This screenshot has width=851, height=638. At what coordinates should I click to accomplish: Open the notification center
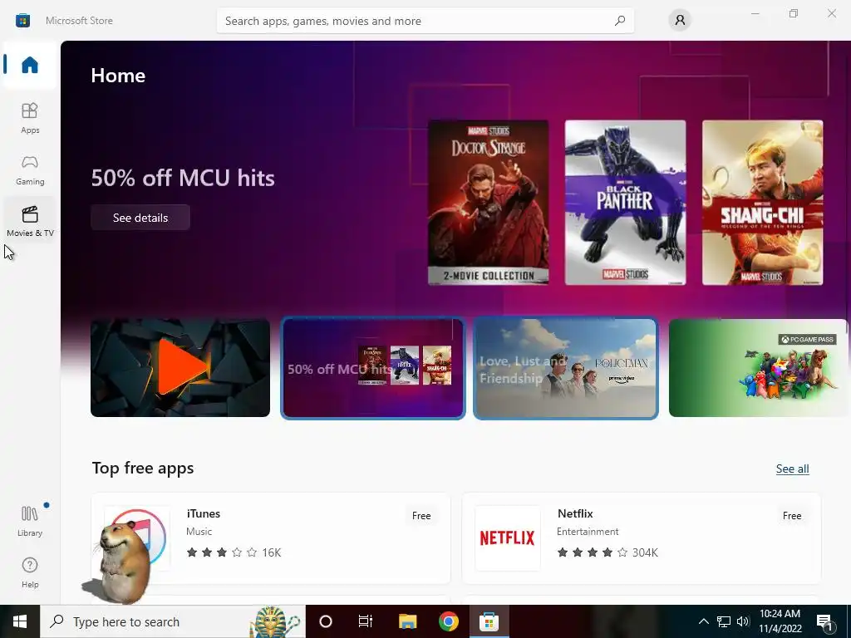click(x=825, y=621)
